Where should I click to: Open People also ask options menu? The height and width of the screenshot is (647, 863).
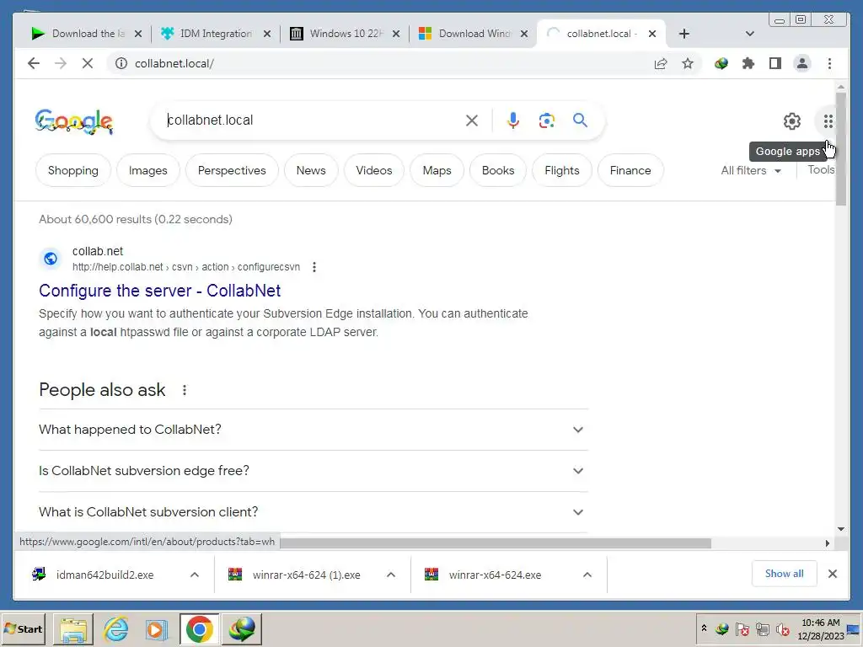point(185,390)
